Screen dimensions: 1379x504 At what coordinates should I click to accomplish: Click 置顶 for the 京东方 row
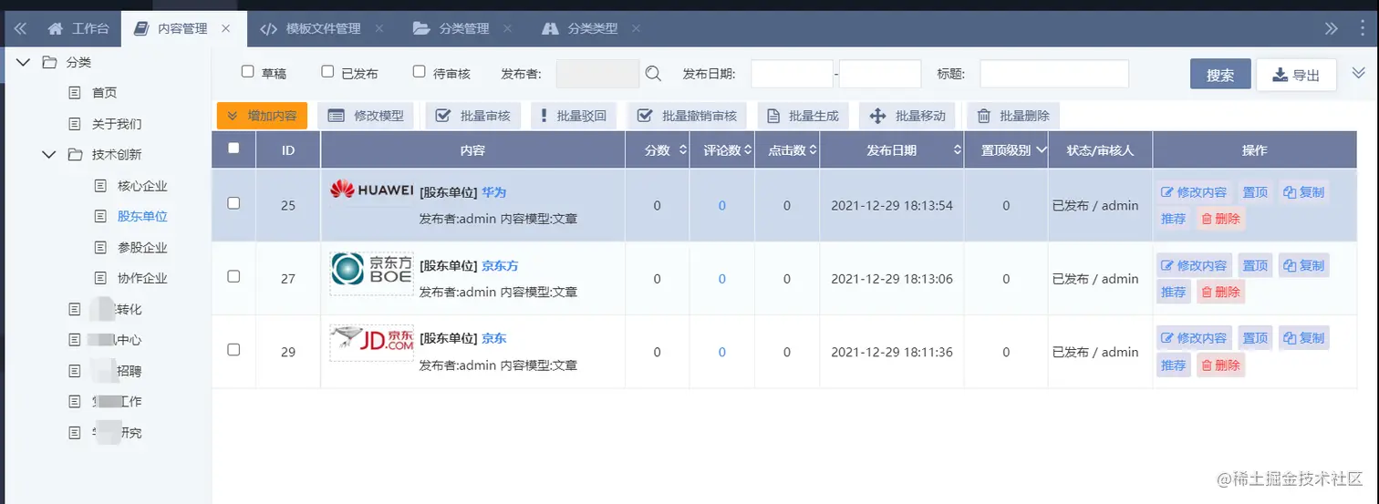click(x=1255, y=265)
